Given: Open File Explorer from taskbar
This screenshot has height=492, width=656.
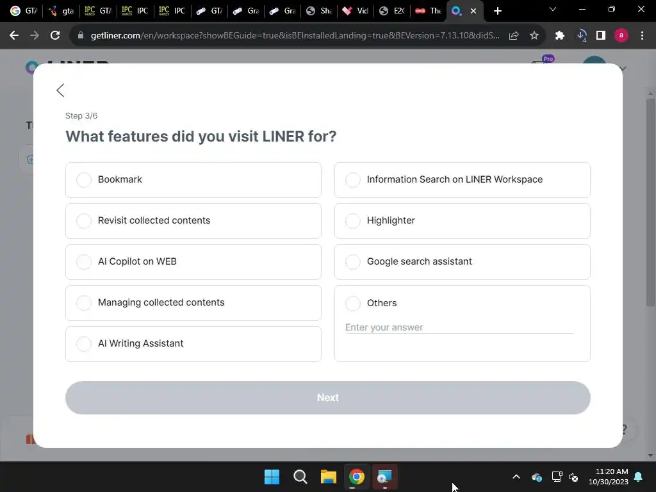Looking at the screenshot, I should click(329, 477).
